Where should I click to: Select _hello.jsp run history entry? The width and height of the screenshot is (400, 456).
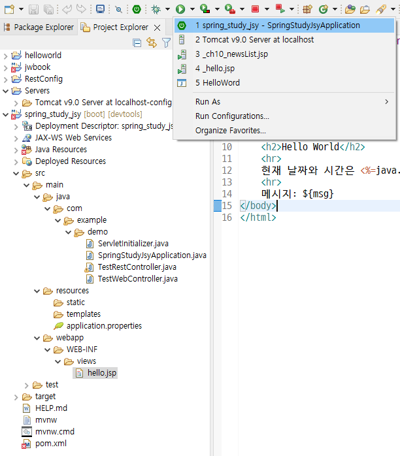(x=284, y=69)
